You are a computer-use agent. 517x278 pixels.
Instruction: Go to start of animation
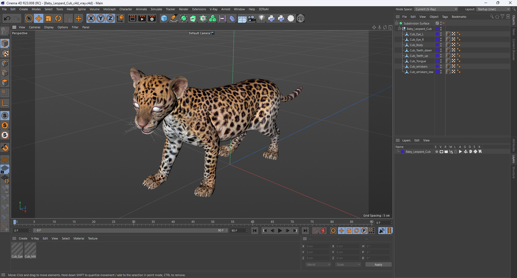coord(255,231)
